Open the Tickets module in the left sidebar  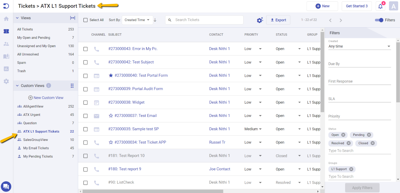tap(6, 31)
